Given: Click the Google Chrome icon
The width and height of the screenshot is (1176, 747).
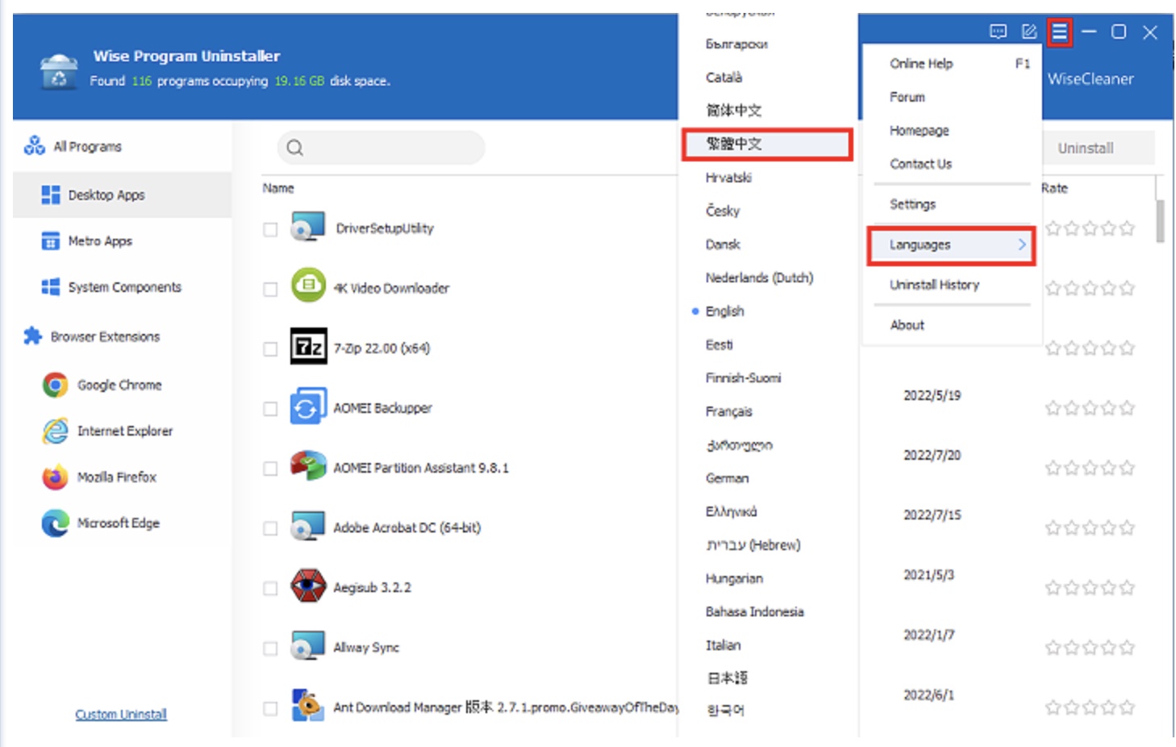Looking at the screenshot, I should [x=55, y=385].
